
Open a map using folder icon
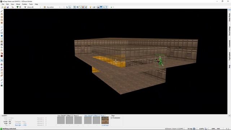pyautogui.click(x=5, y=7)
